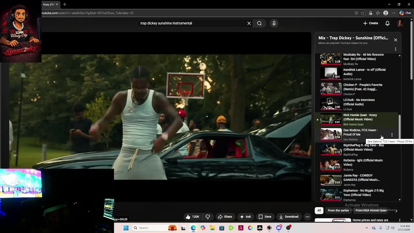Open Edge settings and more menu
This screenshot has width=414, height=233.
[x=393, y=13]
